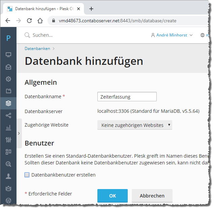
Task: Open the Files folder sidebar icon
Action: (8, 91)
